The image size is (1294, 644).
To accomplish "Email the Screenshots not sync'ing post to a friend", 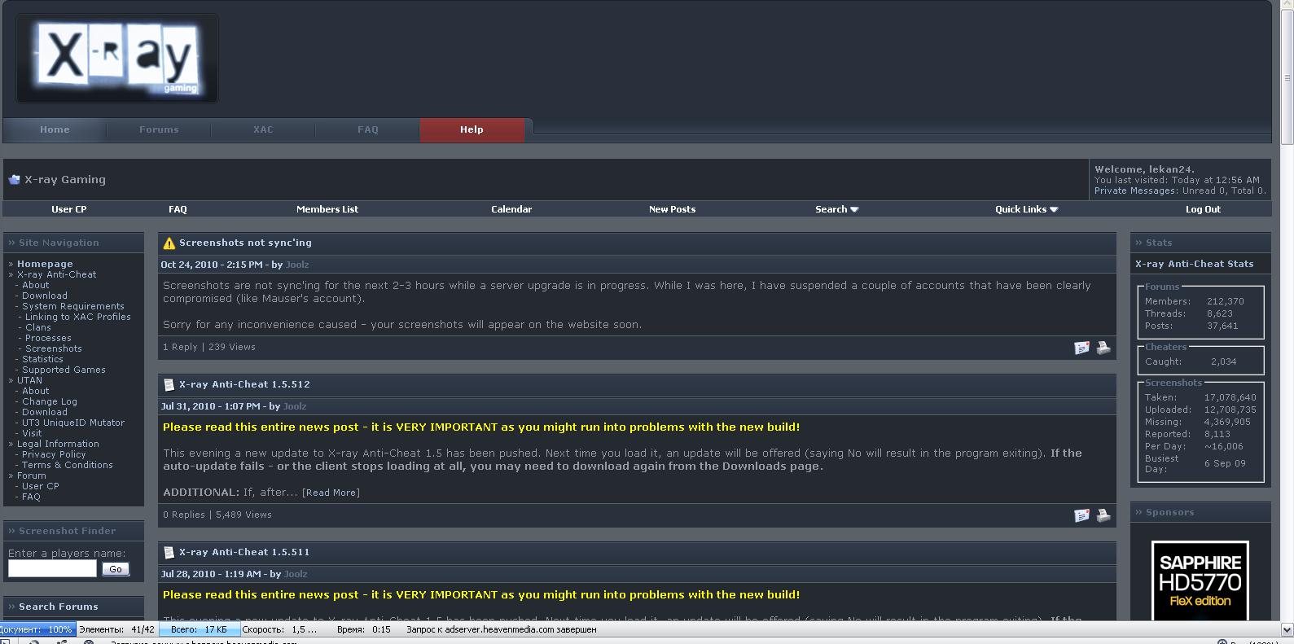I will pyautogui.click(x=1081, y=348).
